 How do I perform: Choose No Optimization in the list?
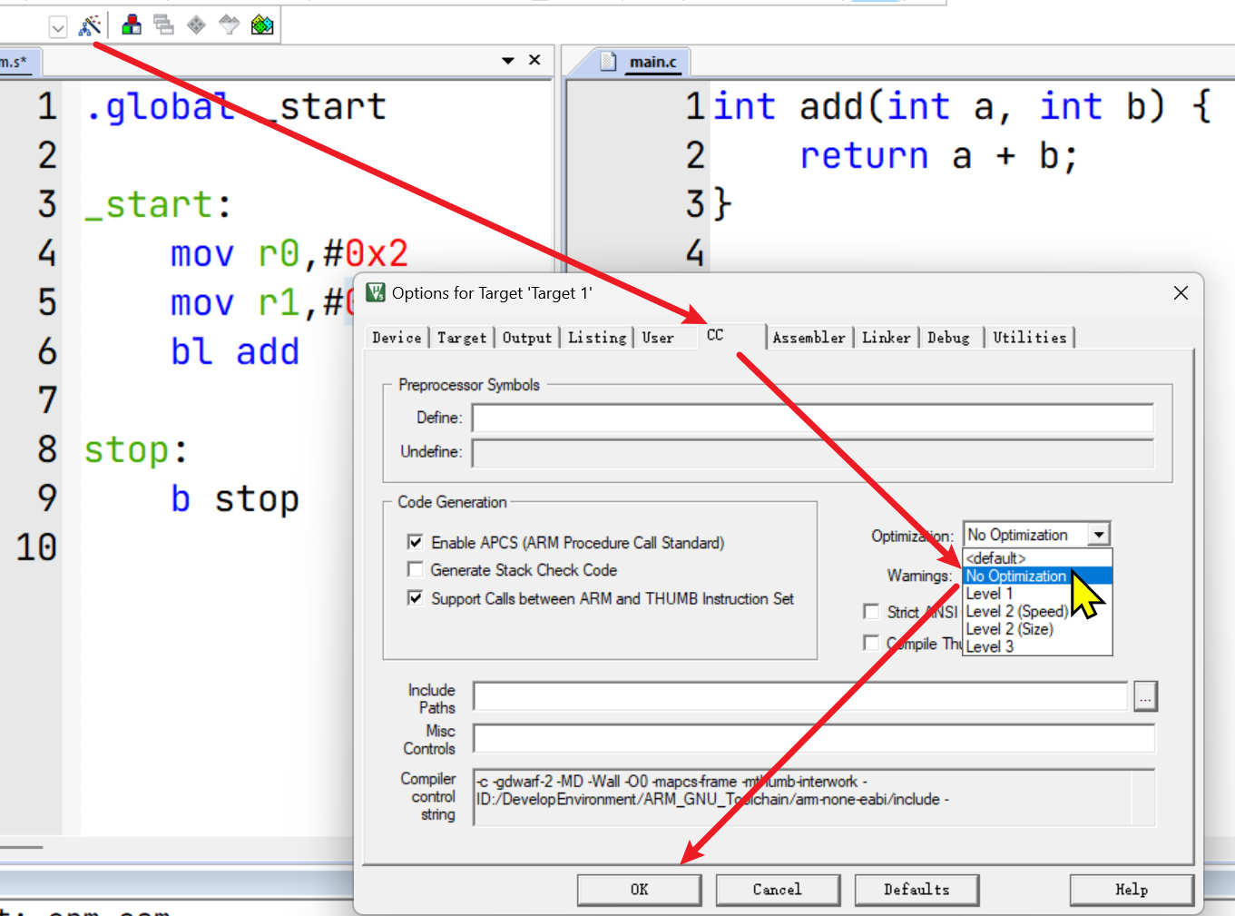1037,576
